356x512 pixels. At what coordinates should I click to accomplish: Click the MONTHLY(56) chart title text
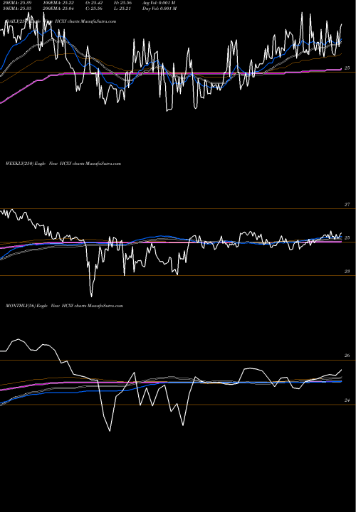click(x=64, y=306)
